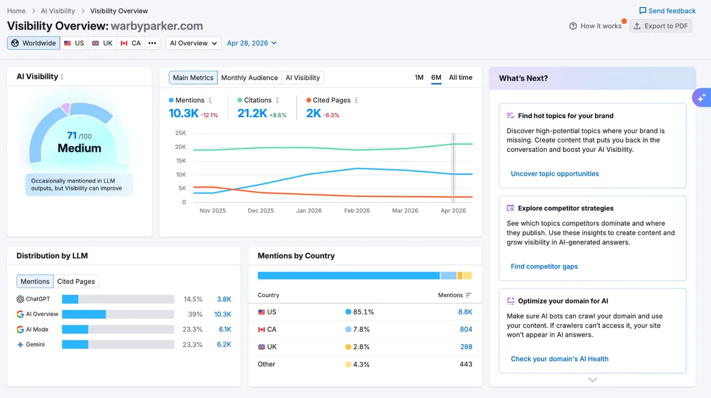Screen dimensions: 711x398
Task: Click the info icon beside AI Visibility
Action: click(x=62, y=77)
